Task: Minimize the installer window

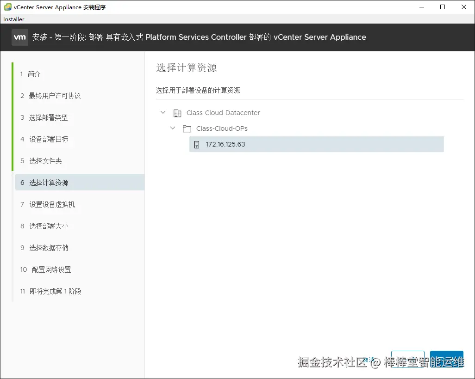Action: pyautogui.click(x=422, y=7)
